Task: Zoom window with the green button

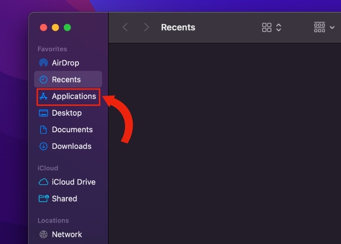Action: click(x=67, y=27)
